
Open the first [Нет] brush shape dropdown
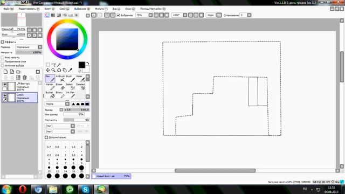(x=73, y=126)
